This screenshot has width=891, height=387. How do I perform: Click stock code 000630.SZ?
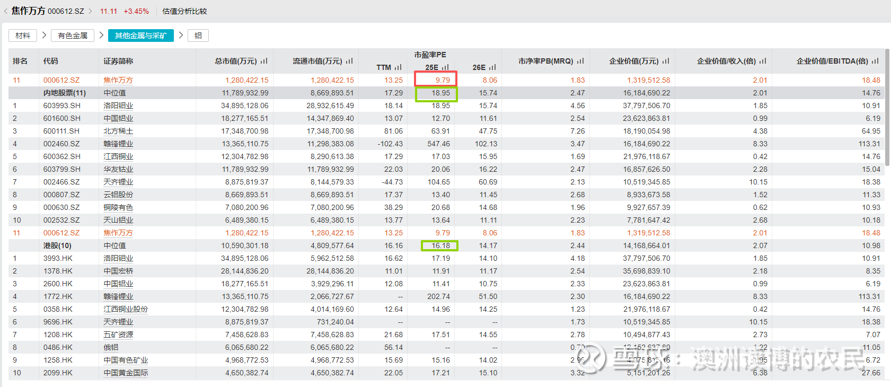point(61,207)
